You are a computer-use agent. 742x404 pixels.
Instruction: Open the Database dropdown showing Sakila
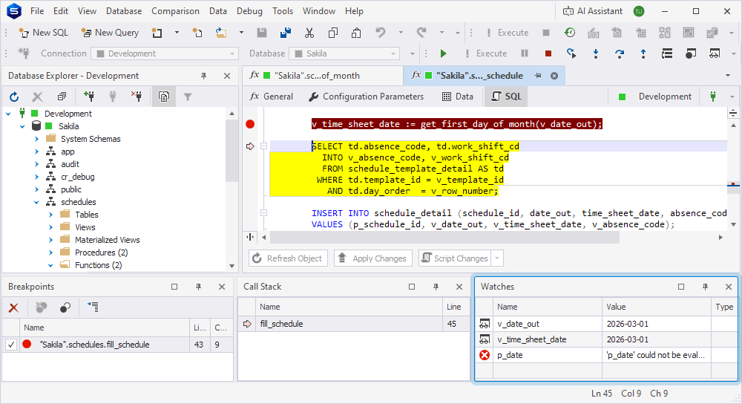(x=344, y=53)
